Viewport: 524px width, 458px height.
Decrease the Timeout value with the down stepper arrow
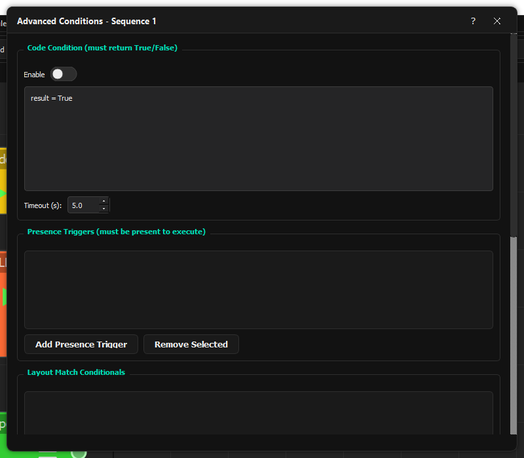click(103, 208)
